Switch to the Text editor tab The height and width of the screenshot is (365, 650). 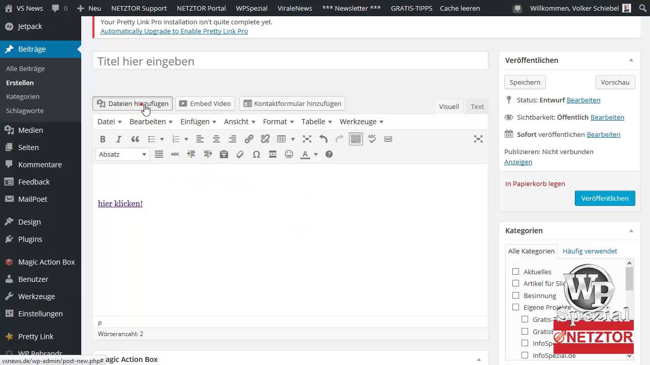coord(477,106)
